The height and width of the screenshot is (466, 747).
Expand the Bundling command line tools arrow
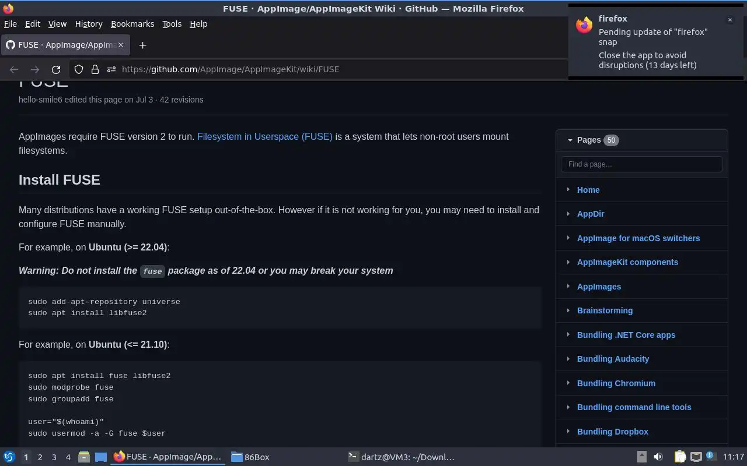click(568, 407)
